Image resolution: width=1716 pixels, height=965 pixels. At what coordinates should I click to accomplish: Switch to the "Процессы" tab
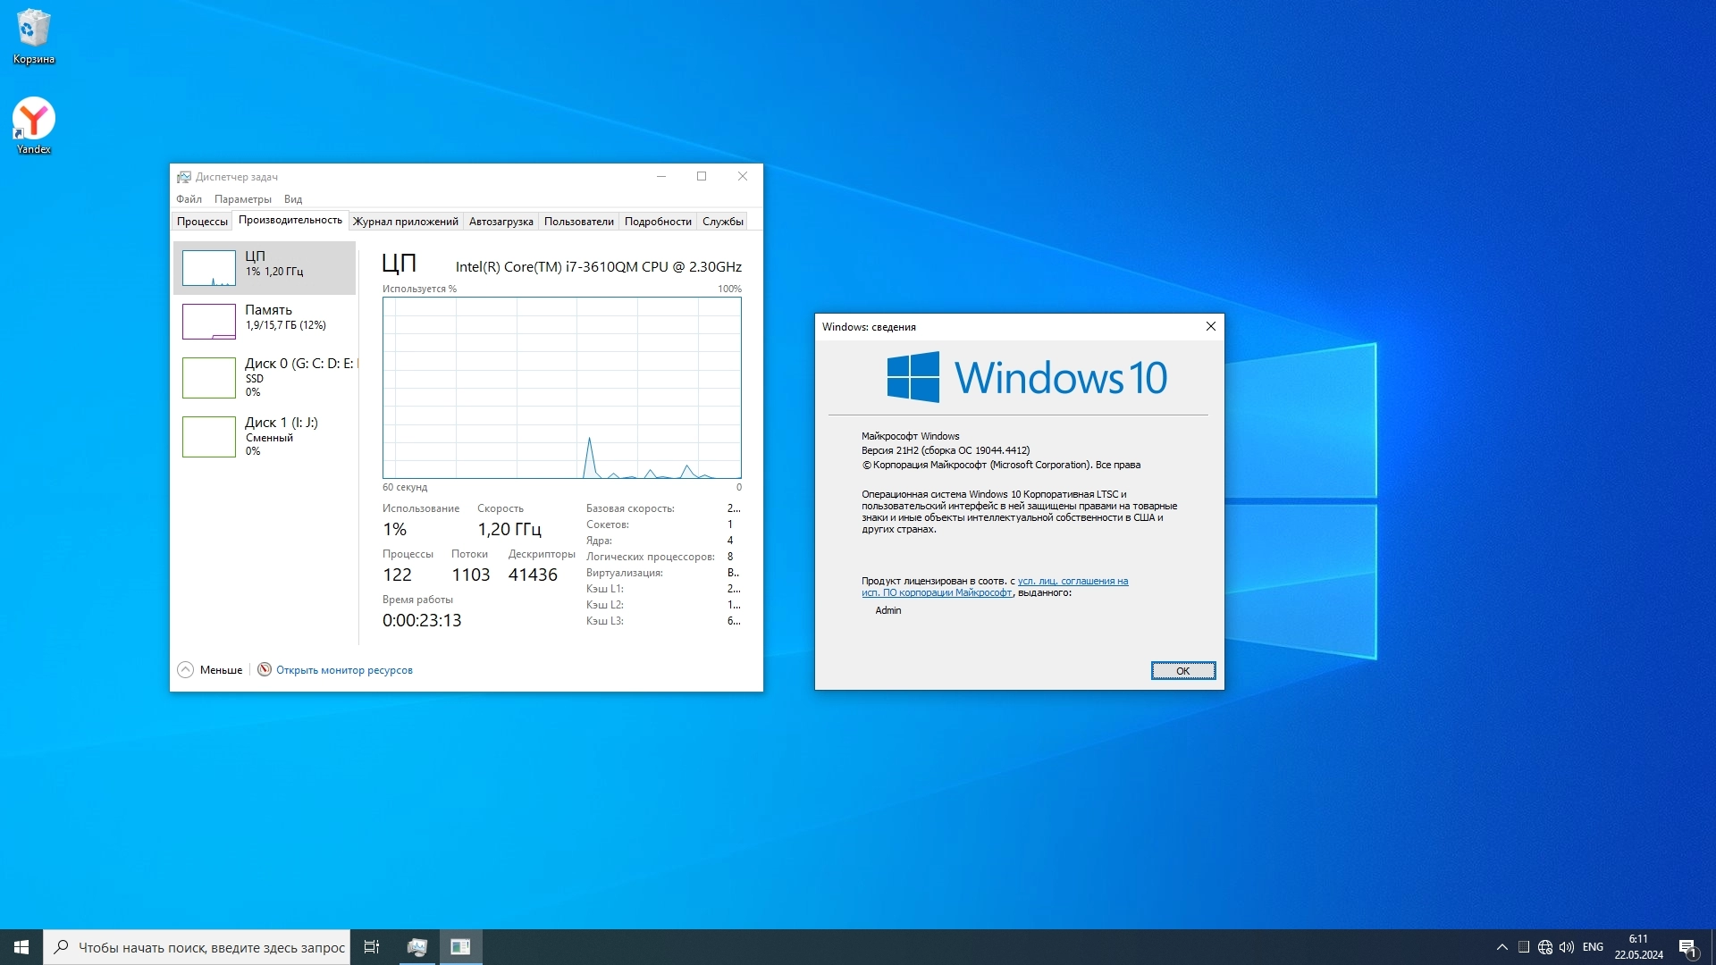click(x=202, y=222)
